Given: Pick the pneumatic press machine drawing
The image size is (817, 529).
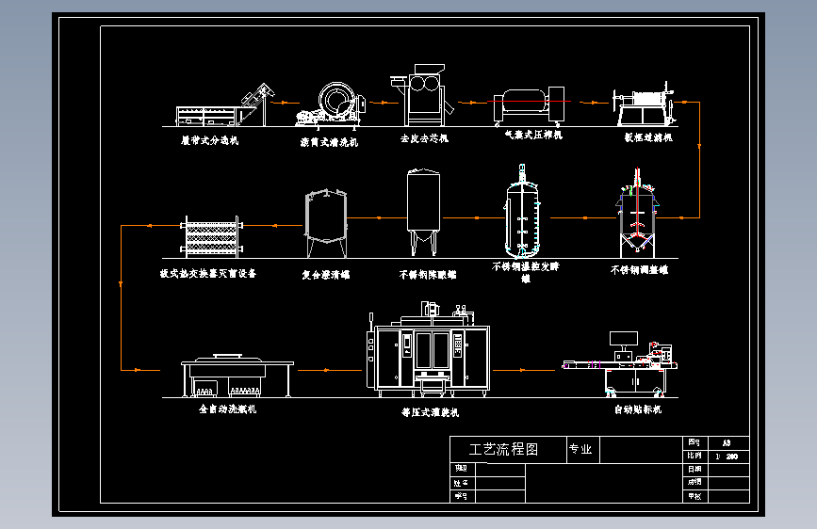Looking at the screenshot, I should (x=530, y=106).
